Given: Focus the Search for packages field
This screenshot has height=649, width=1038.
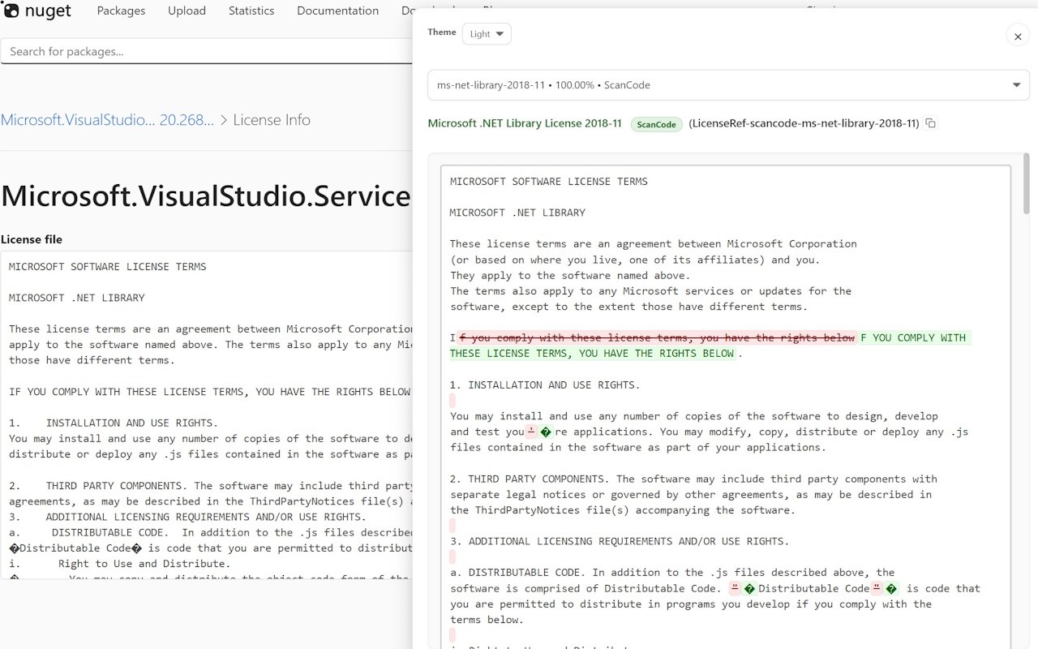Looking at the screenshot, I should click(207, 51).
